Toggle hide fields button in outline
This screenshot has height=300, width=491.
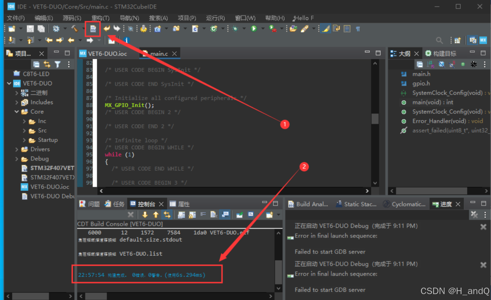tap(441, 64)
